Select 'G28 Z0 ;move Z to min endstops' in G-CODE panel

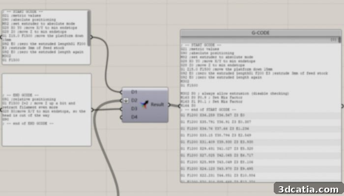pos(212,65)
